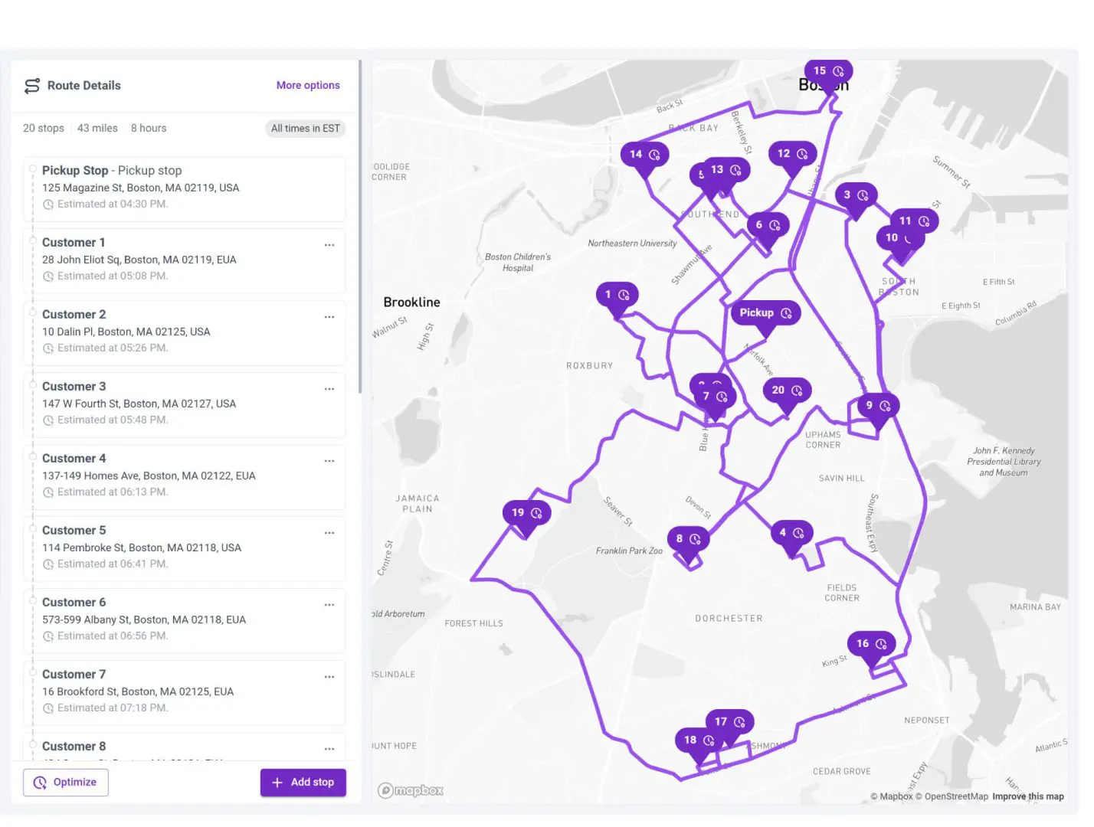Click map marker 8
This screenshot has height=827, width=1094.
688,539
